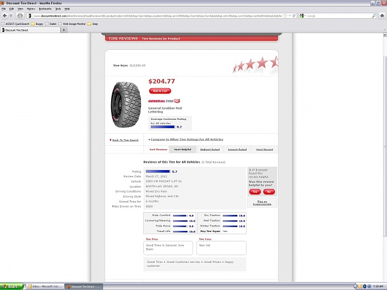Open the View menu
This screenshot has height=290, width=387.
pos(20,9)
